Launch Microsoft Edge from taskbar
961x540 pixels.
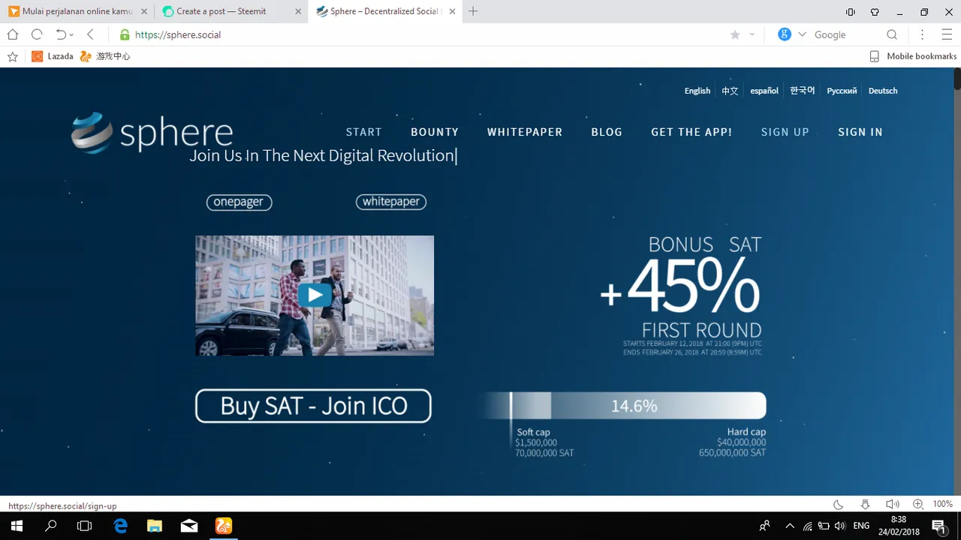tap(120, 526)
